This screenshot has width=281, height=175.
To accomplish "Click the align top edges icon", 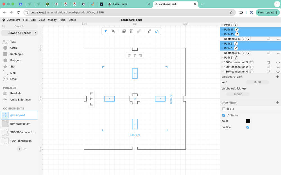I will pyautogui.click(x=91, y=93).
